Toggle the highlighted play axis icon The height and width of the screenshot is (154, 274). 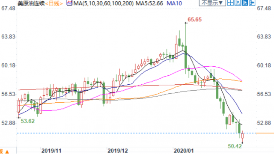click(245, 3)
